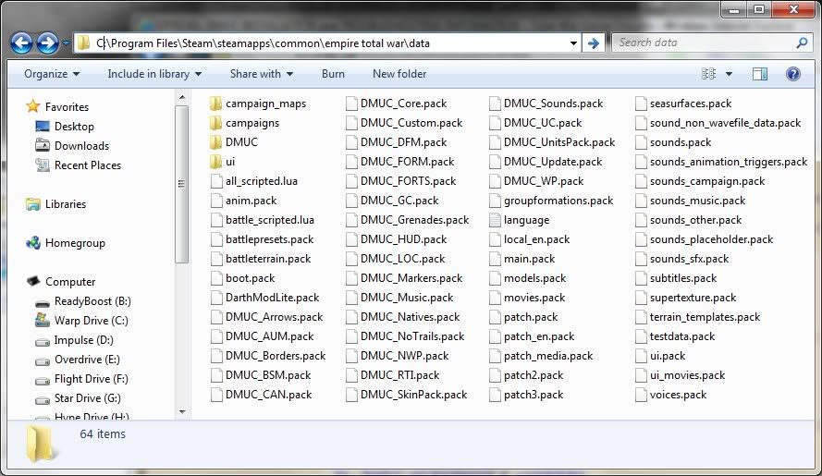This screenshot has width=822, height=476.
Task: Click the address bar Go arrow
Action: click(x=594, y=43)
